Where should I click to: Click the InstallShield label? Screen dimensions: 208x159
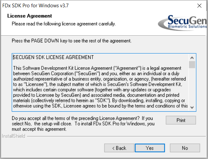pos(14,136)
